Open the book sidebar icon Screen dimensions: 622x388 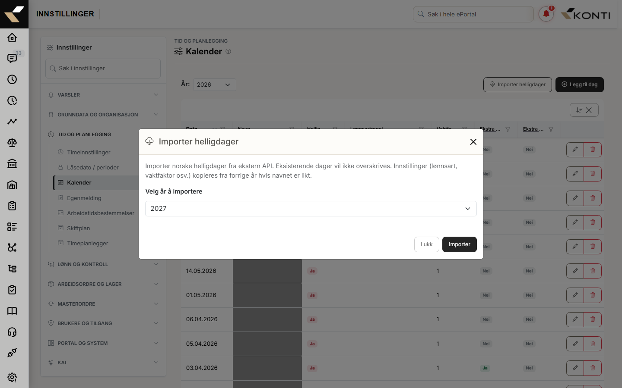coord(12,311)
